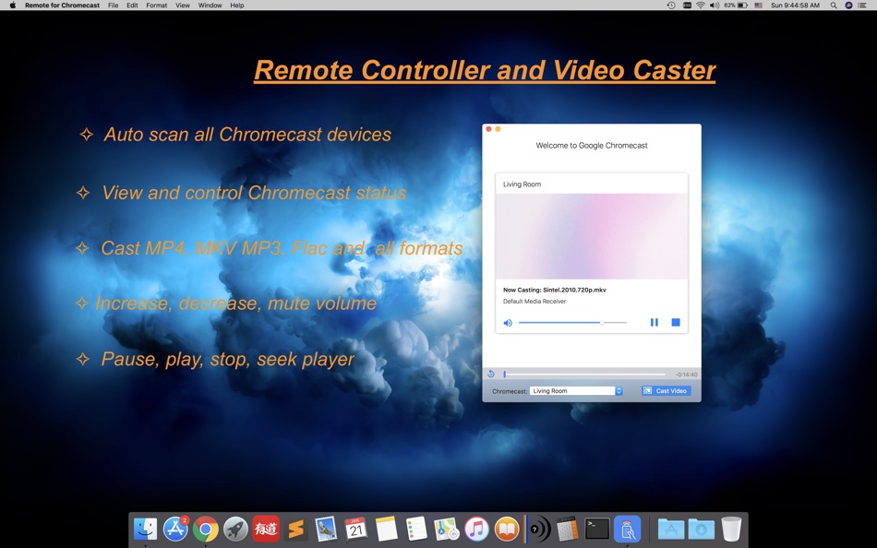
Task: Click Remote for Chromecast Dock icon
Action: [627, 529]
